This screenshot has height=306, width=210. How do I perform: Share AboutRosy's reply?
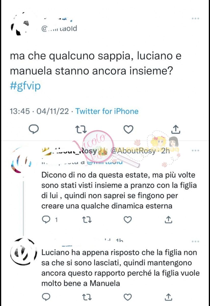tap(168, 219)
